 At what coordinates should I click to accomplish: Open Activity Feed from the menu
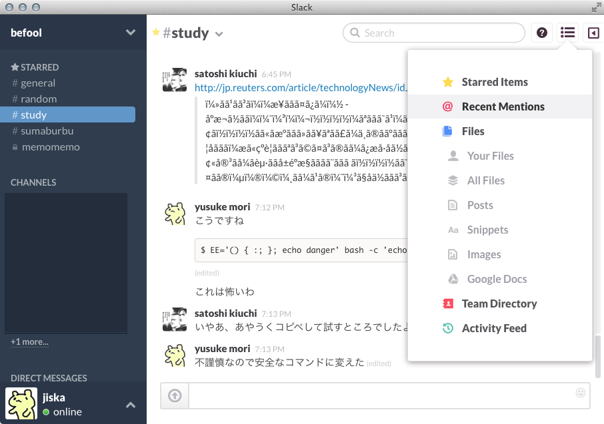(x=500, y=328)
